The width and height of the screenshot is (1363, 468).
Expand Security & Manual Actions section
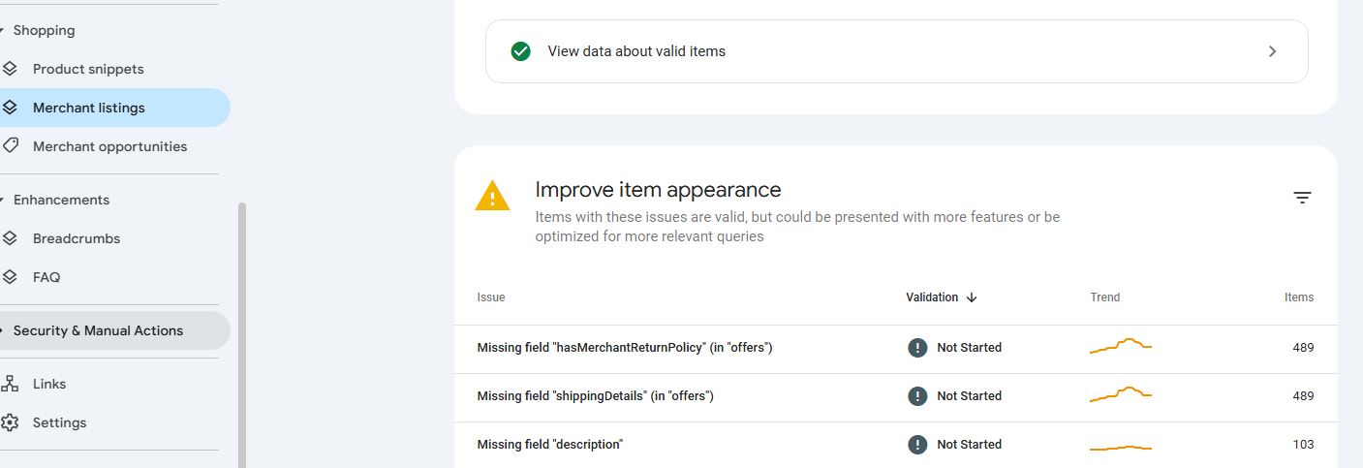(x=3, y=330)
